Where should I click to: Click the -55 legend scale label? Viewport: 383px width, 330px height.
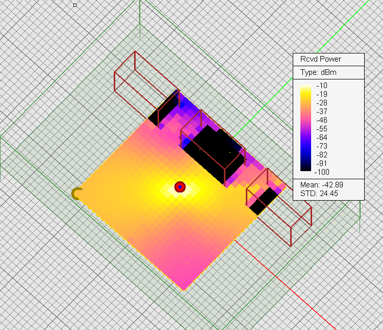[322, 128]
